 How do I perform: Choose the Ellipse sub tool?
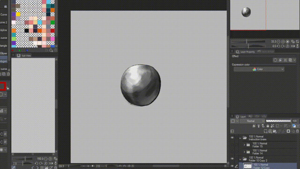[x=4, y=54]
